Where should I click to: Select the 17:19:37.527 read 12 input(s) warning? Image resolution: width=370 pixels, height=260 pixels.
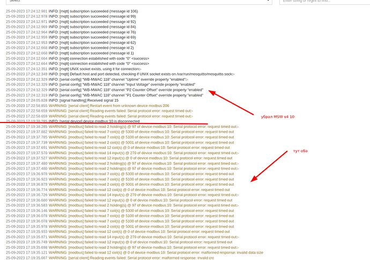tap(119, 158)
